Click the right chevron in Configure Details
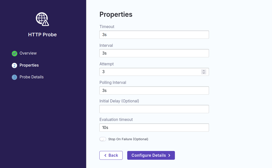The height and width of the screenshot is (168, 272). coord(169,155)
